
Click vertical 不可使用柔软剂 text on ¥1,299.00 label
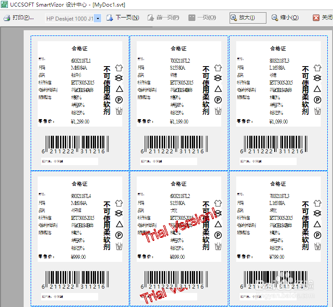(107, 91)
